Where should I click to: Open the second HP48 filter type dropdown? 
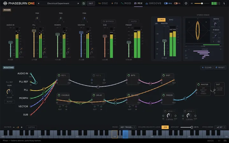[x=190, y=111]
